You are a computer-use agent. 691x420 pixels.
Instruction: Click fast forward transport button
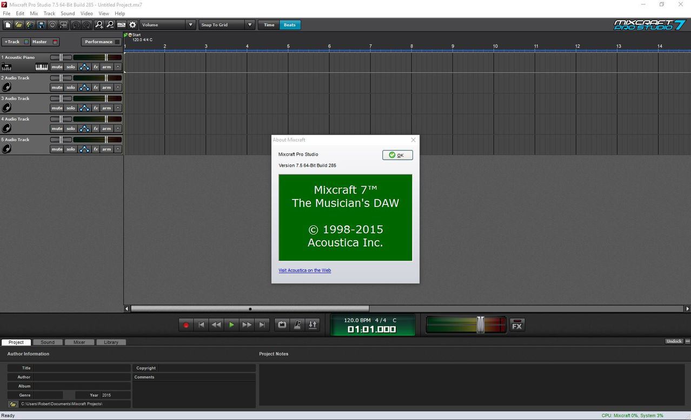247,325
